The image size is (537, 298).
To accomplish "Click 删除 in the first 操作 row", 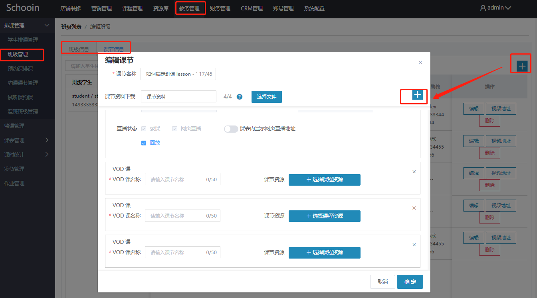I will click(489, 121).
